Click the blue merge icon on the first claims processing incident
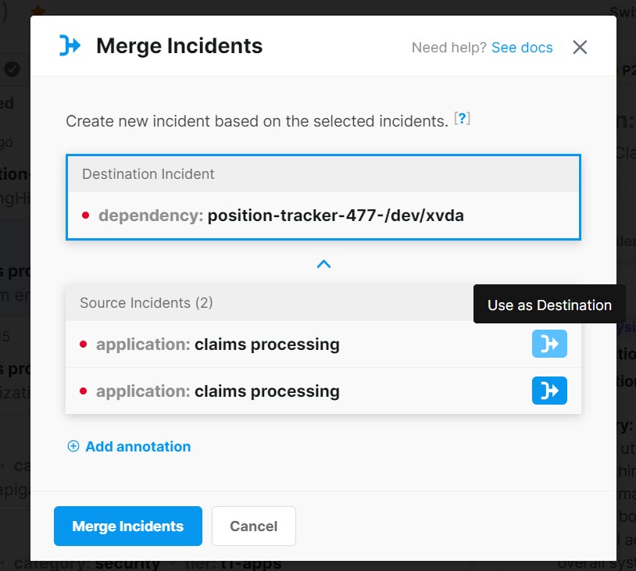Screen dimensions: 636x571 click(x=549, y=344)
